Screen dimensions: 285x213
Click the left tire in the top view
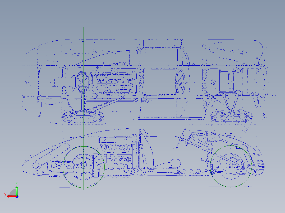click(x=82, y=117)
